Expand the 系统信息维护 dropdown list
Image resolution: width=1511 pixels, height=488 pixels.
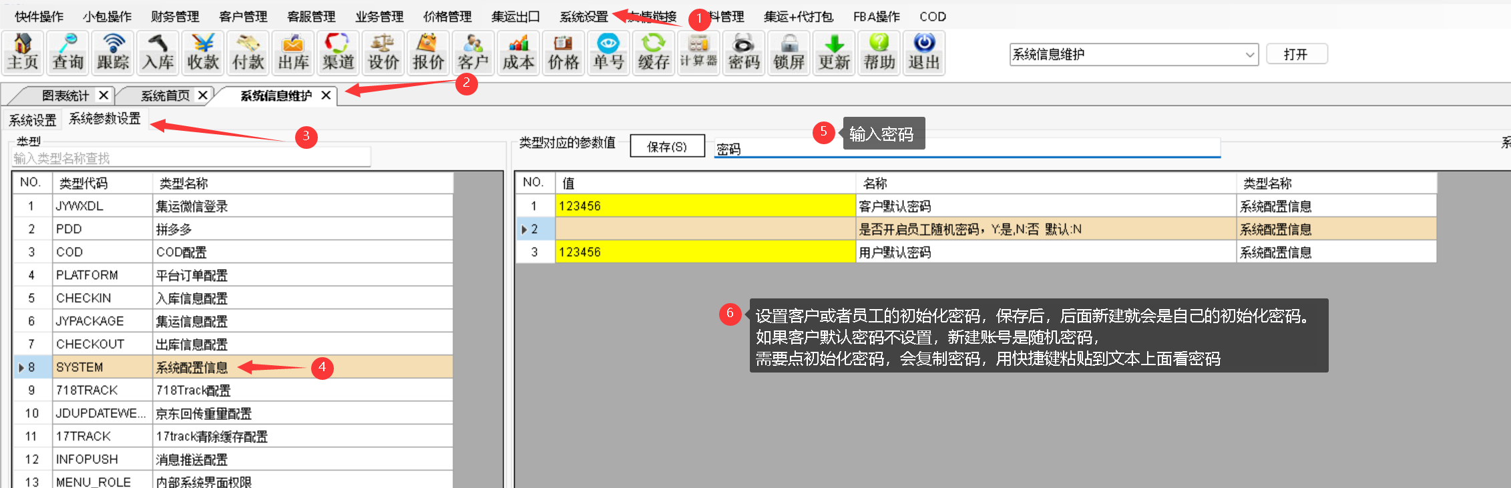coord(1249,55)
